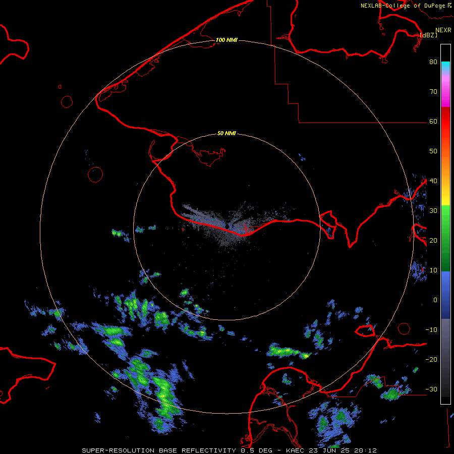Viewport: 454px width, 454px height.
Task: Click the "50 NMI" range ring label
Action: [226, 133]
